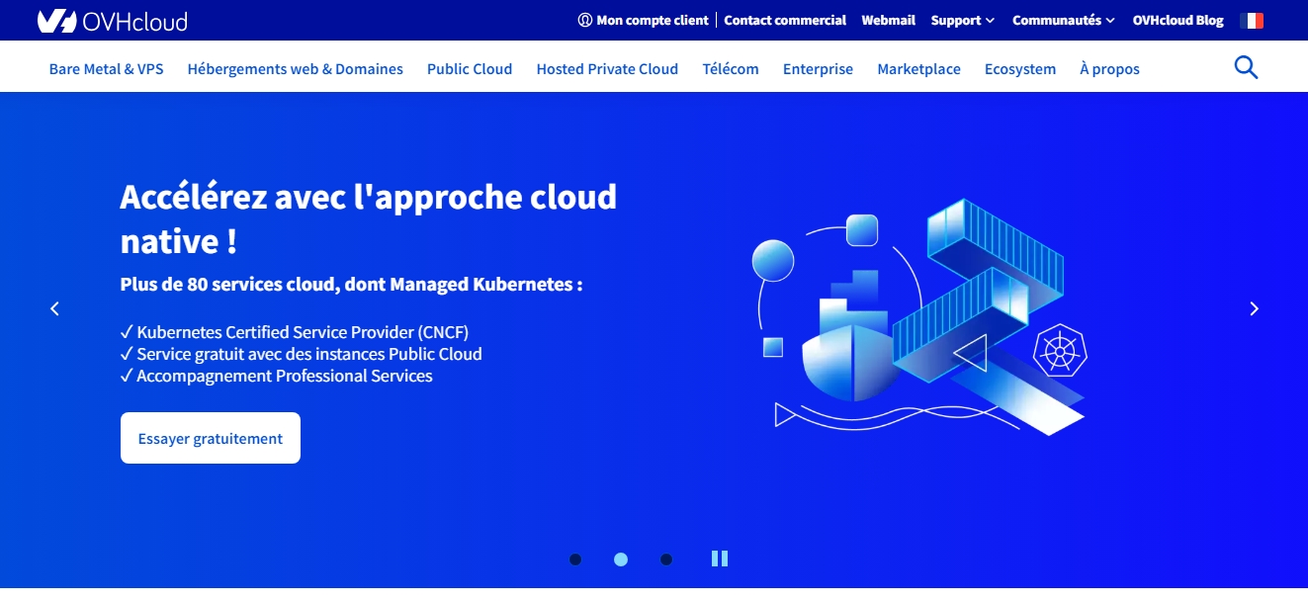
Task: Advance to the next carousel slide
Action: (x=1254, y=308)
